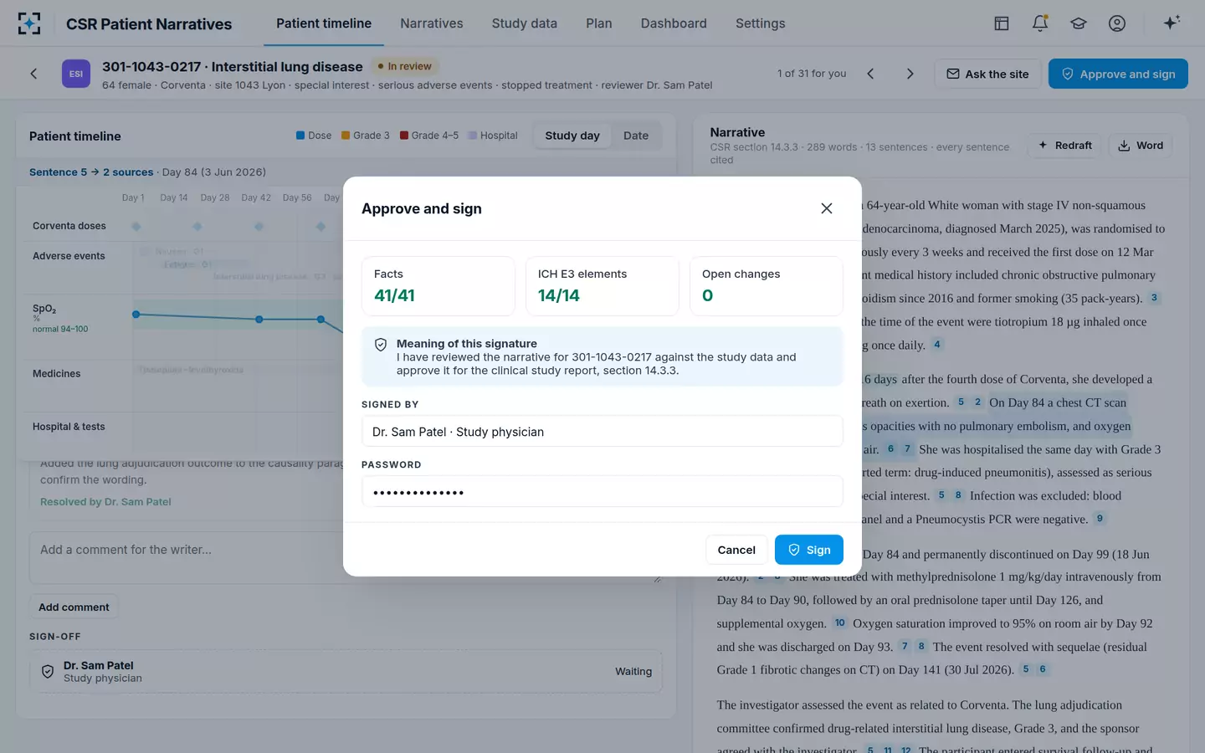This screenshot has height=753, width=1205.
Task: Click the Dr. Sam Patel sign-off row
Action: point(346,672)
